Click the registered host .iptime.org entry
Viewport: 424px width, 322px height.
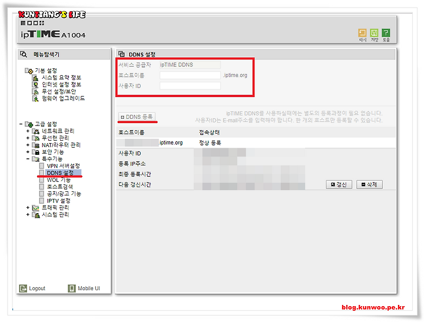(150, 142)
